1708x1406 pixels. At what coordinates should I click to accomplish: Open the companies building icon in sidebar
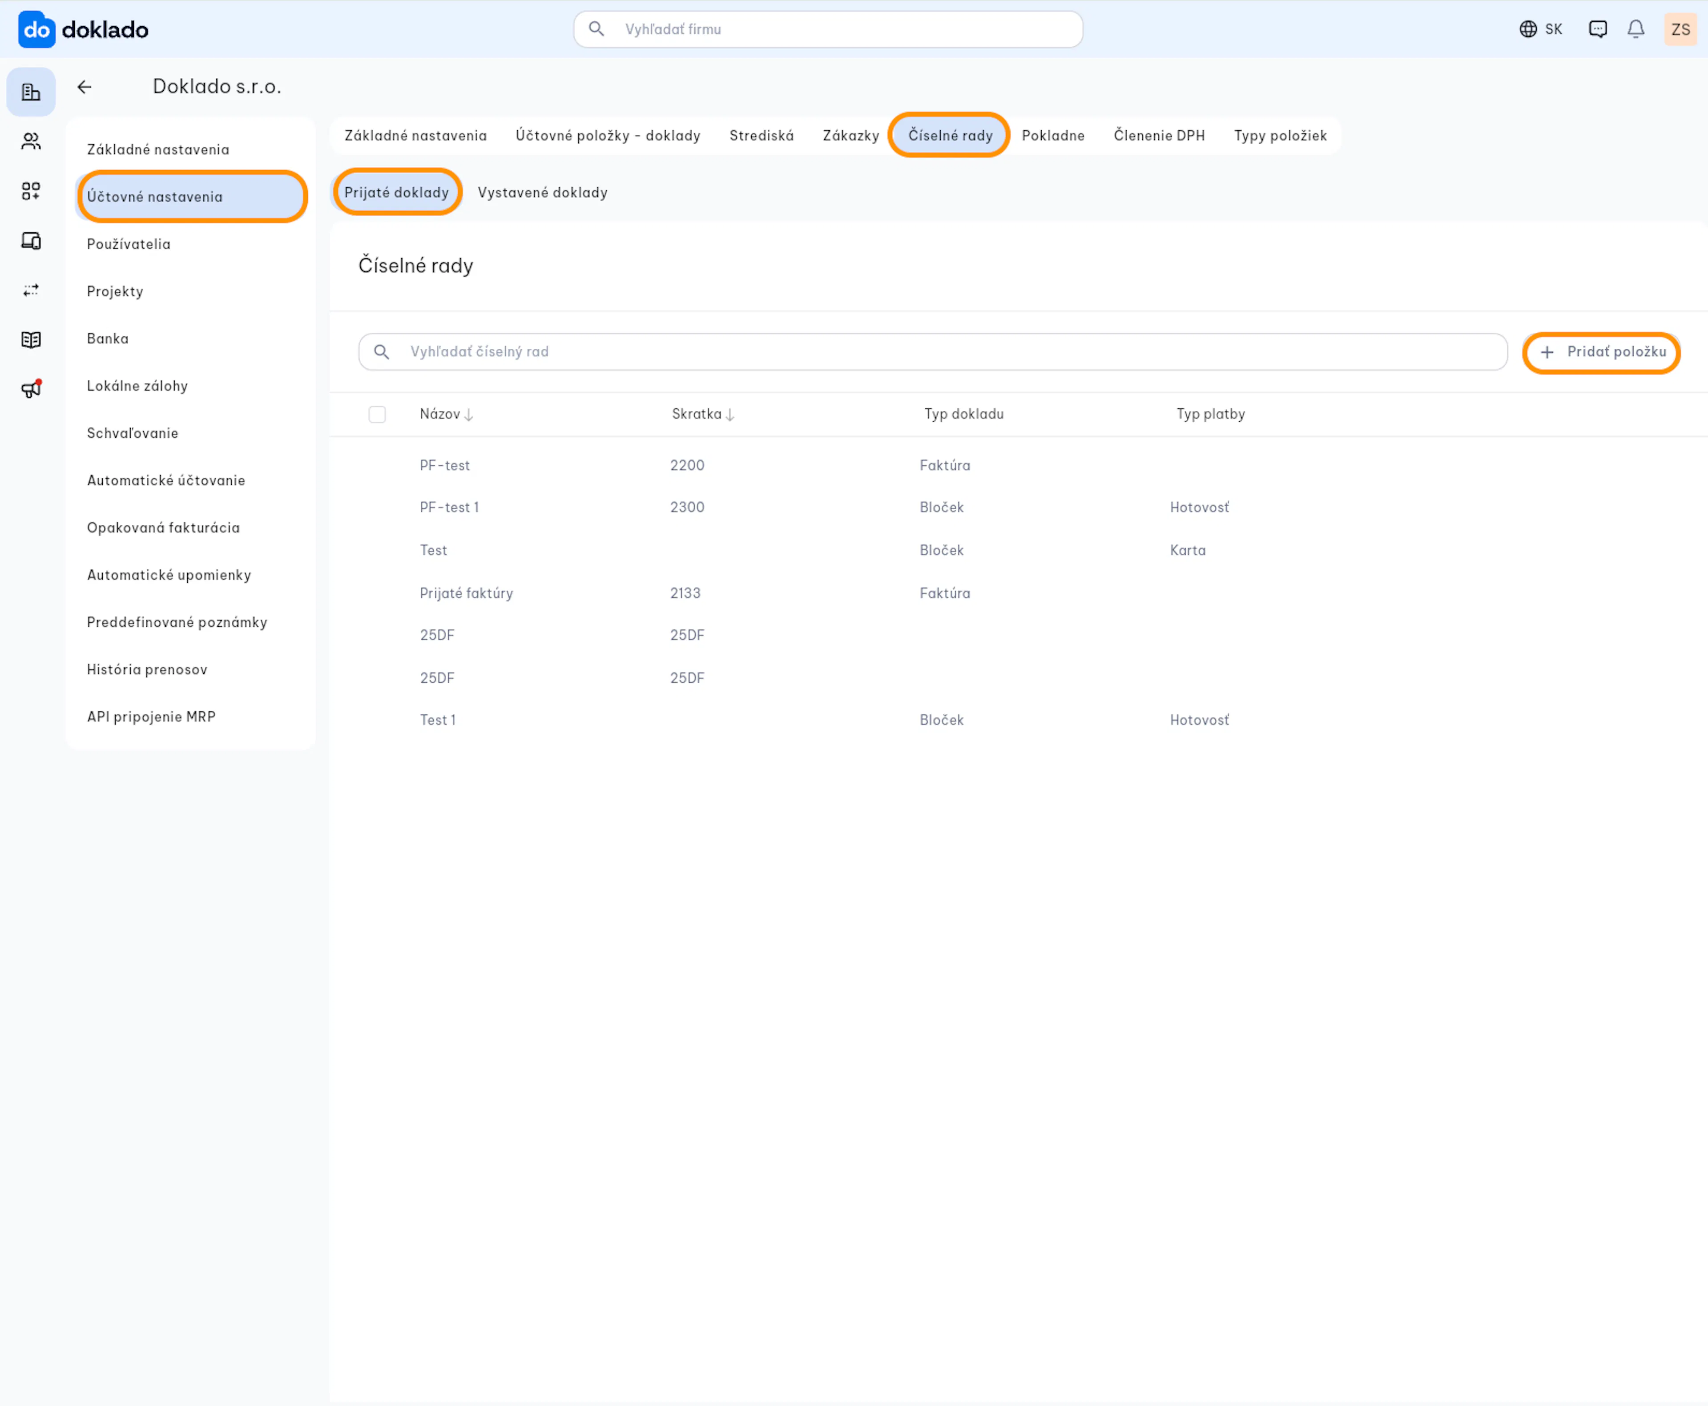click(x=31, y=93)
